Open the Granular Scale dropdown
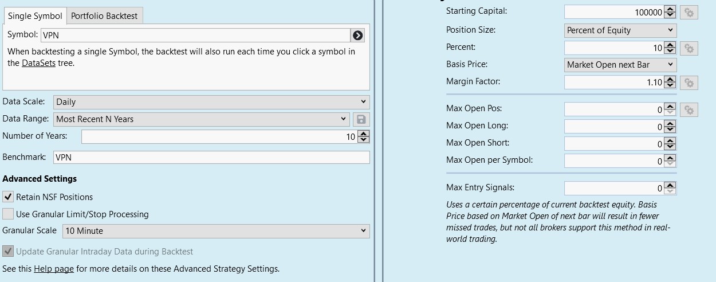716x282 pixels. coord(215,231)
